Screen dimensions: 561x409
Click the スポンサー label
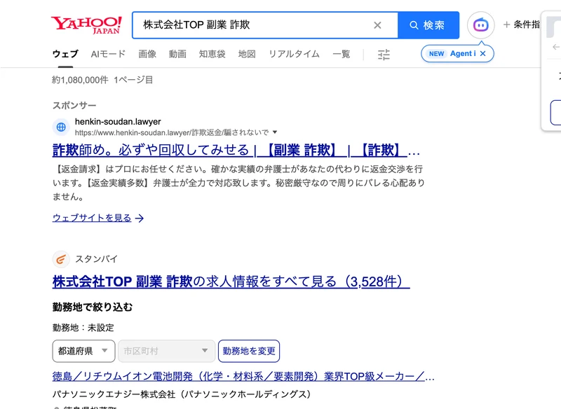click(x=74, y=106)
